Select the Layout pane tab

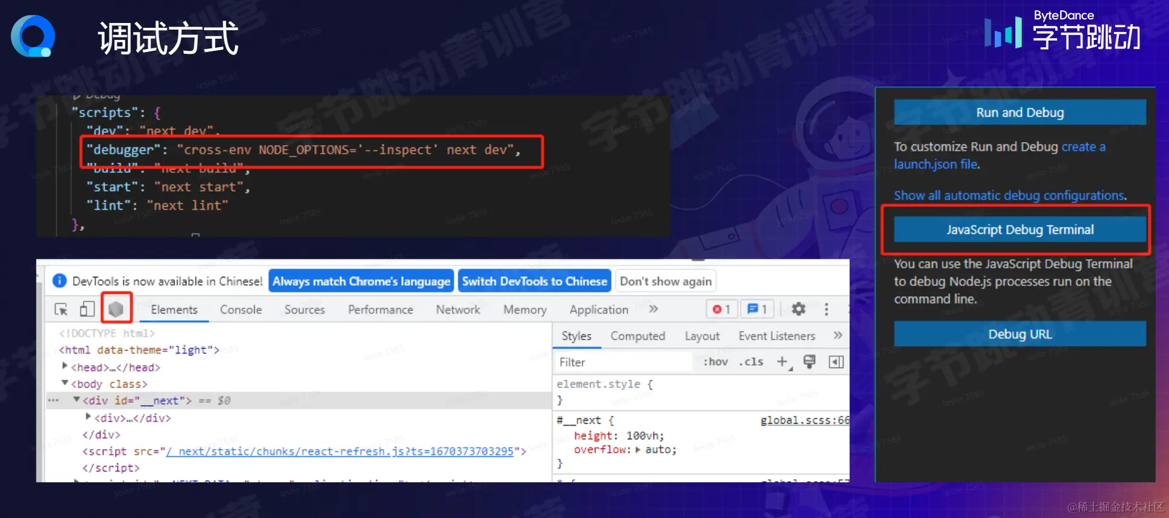pos(702,336)
